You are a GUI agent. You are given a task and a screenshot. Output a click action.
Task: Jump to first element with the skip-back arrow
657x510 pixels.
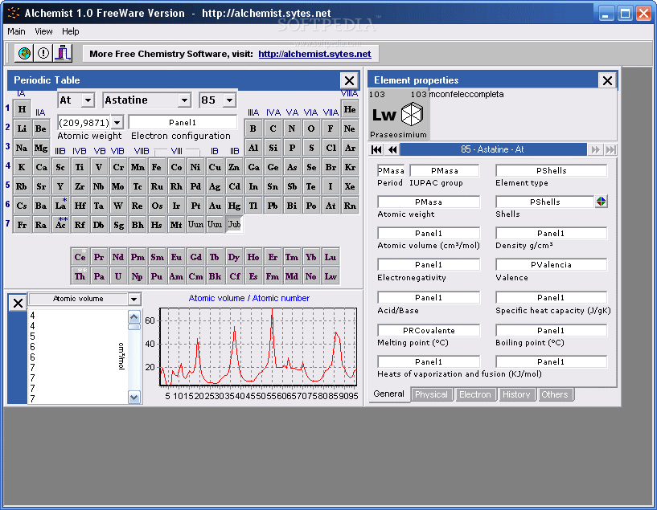[x=376, y=149]
